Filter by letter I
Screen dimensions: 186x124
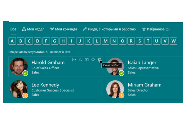pos(72,41)
